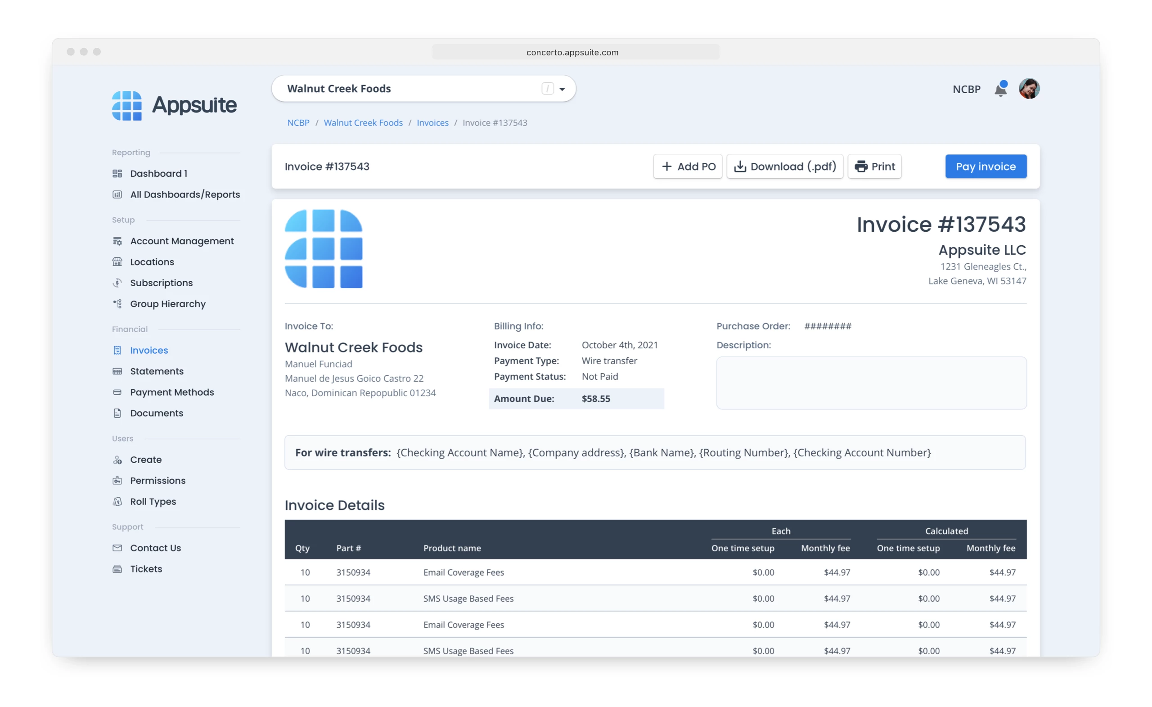1152x707 pixels.
Task: Follow the Walnut Creek Foods breadcrumb link
Action: [363, 122]
